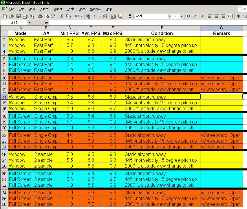This screenshot has height=209, width=247.
Task: Click the Type a question help box
Action: [242, 9]
